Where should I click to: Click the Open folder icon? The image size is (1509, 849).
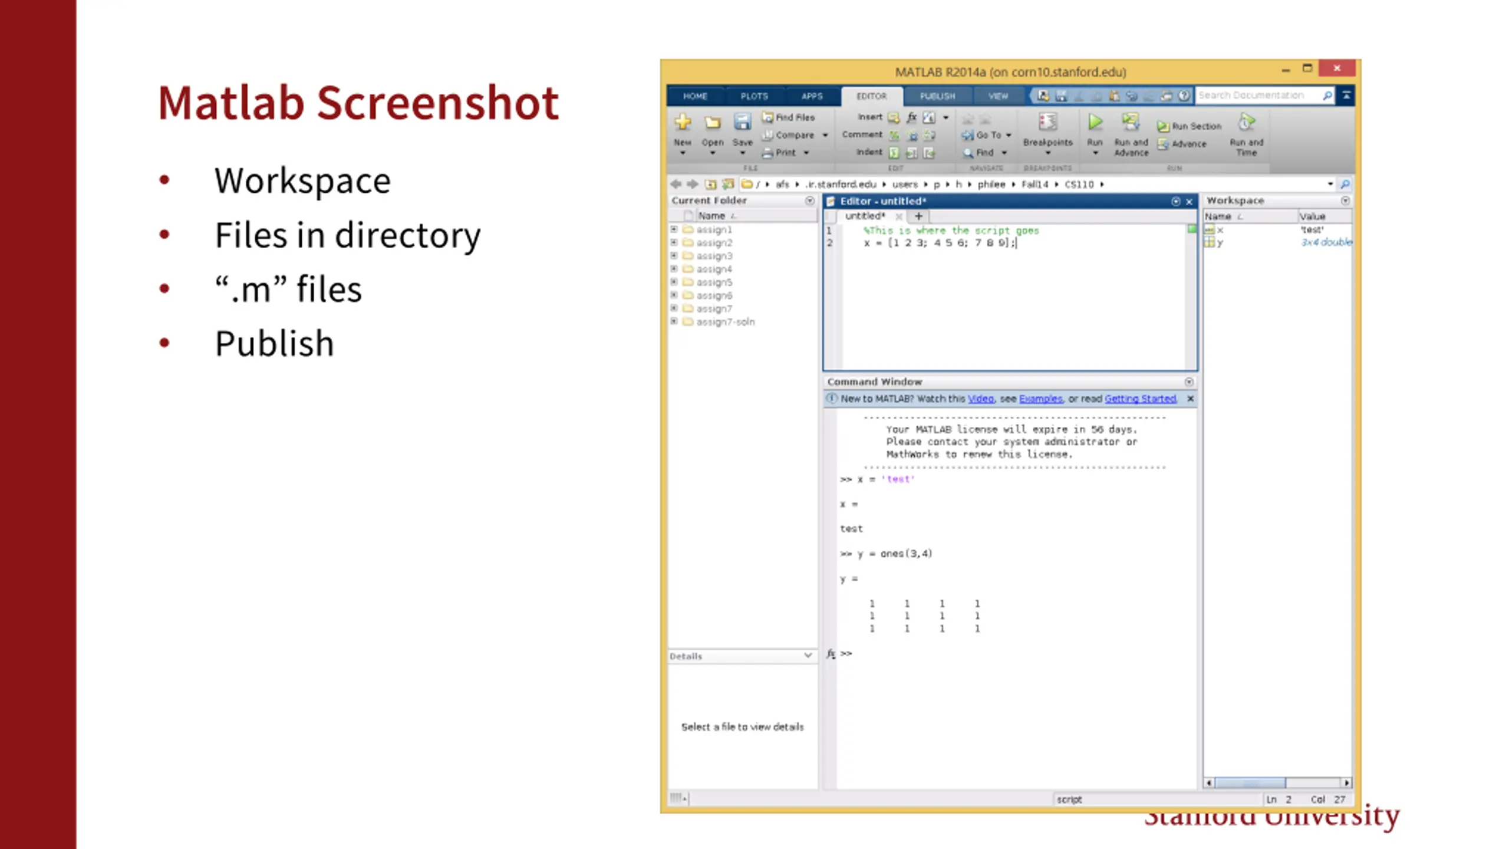coord(712,123)
